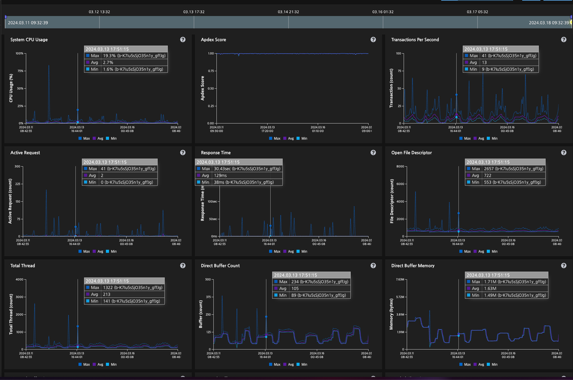Click Max color swatch in Open File Descriptor legend

click(x=460, y=251)
